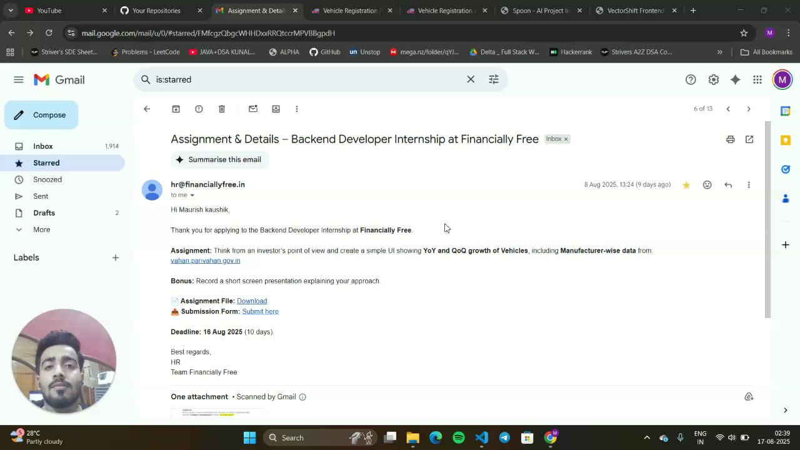Screen dimensions: 800x450
Task: Create a new label with plus icon
Action: coord(115,257)
